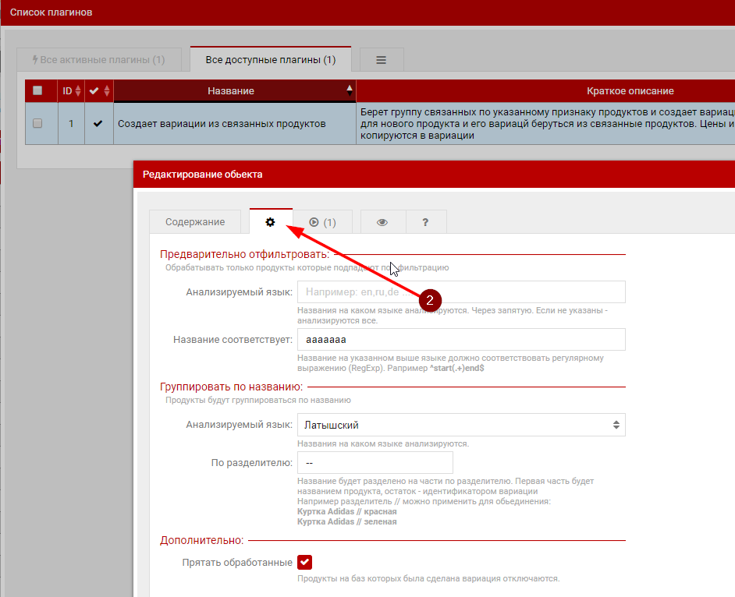735x597 pixels.
Task: Select the checkbox for plugin row 1
Action: point(37,123)
